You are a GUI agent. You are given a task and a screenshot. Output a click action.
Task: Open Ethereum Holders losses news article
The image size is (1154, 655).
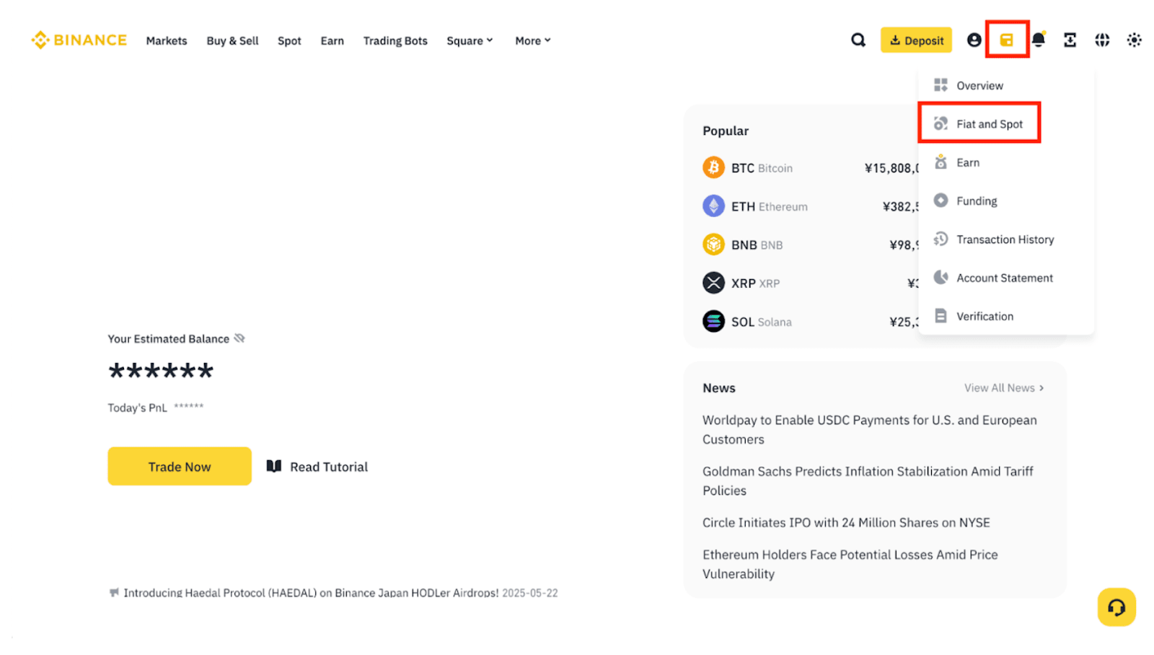[x=850, y=564]
